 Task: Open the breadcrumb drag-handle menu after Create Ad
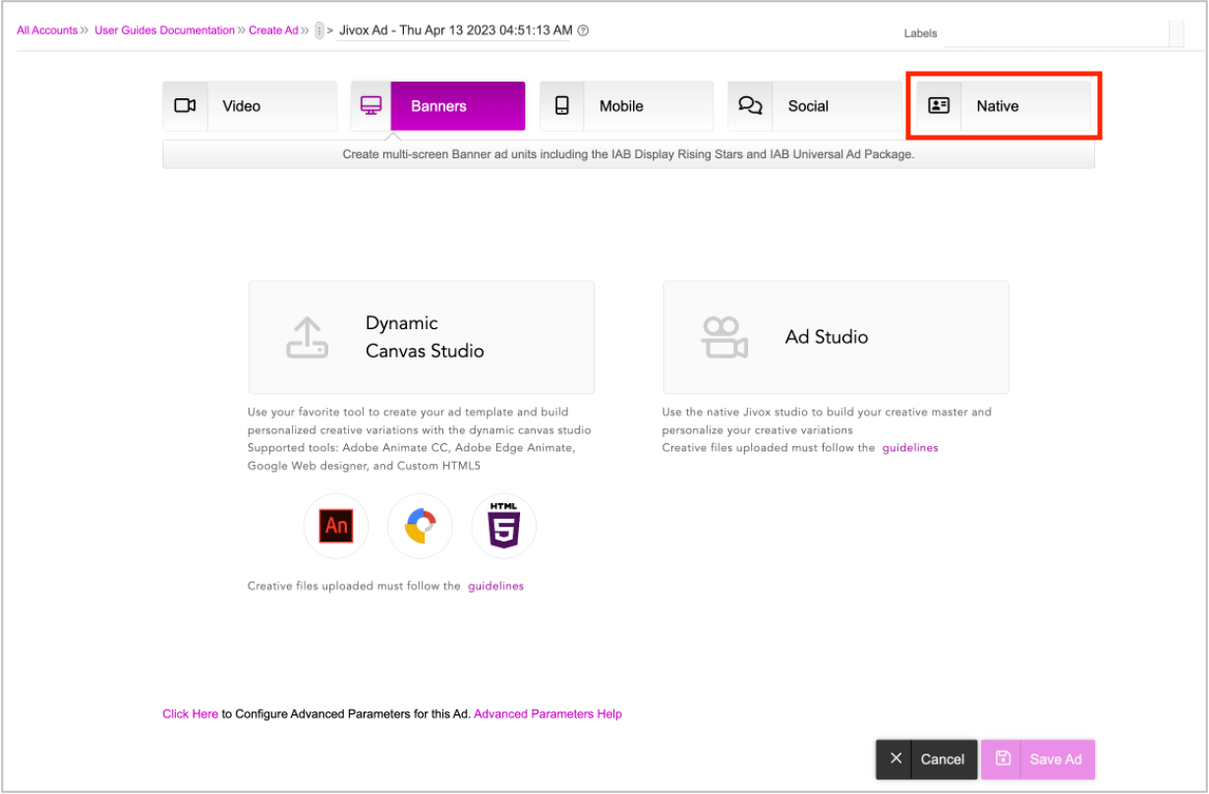(319, 31)
